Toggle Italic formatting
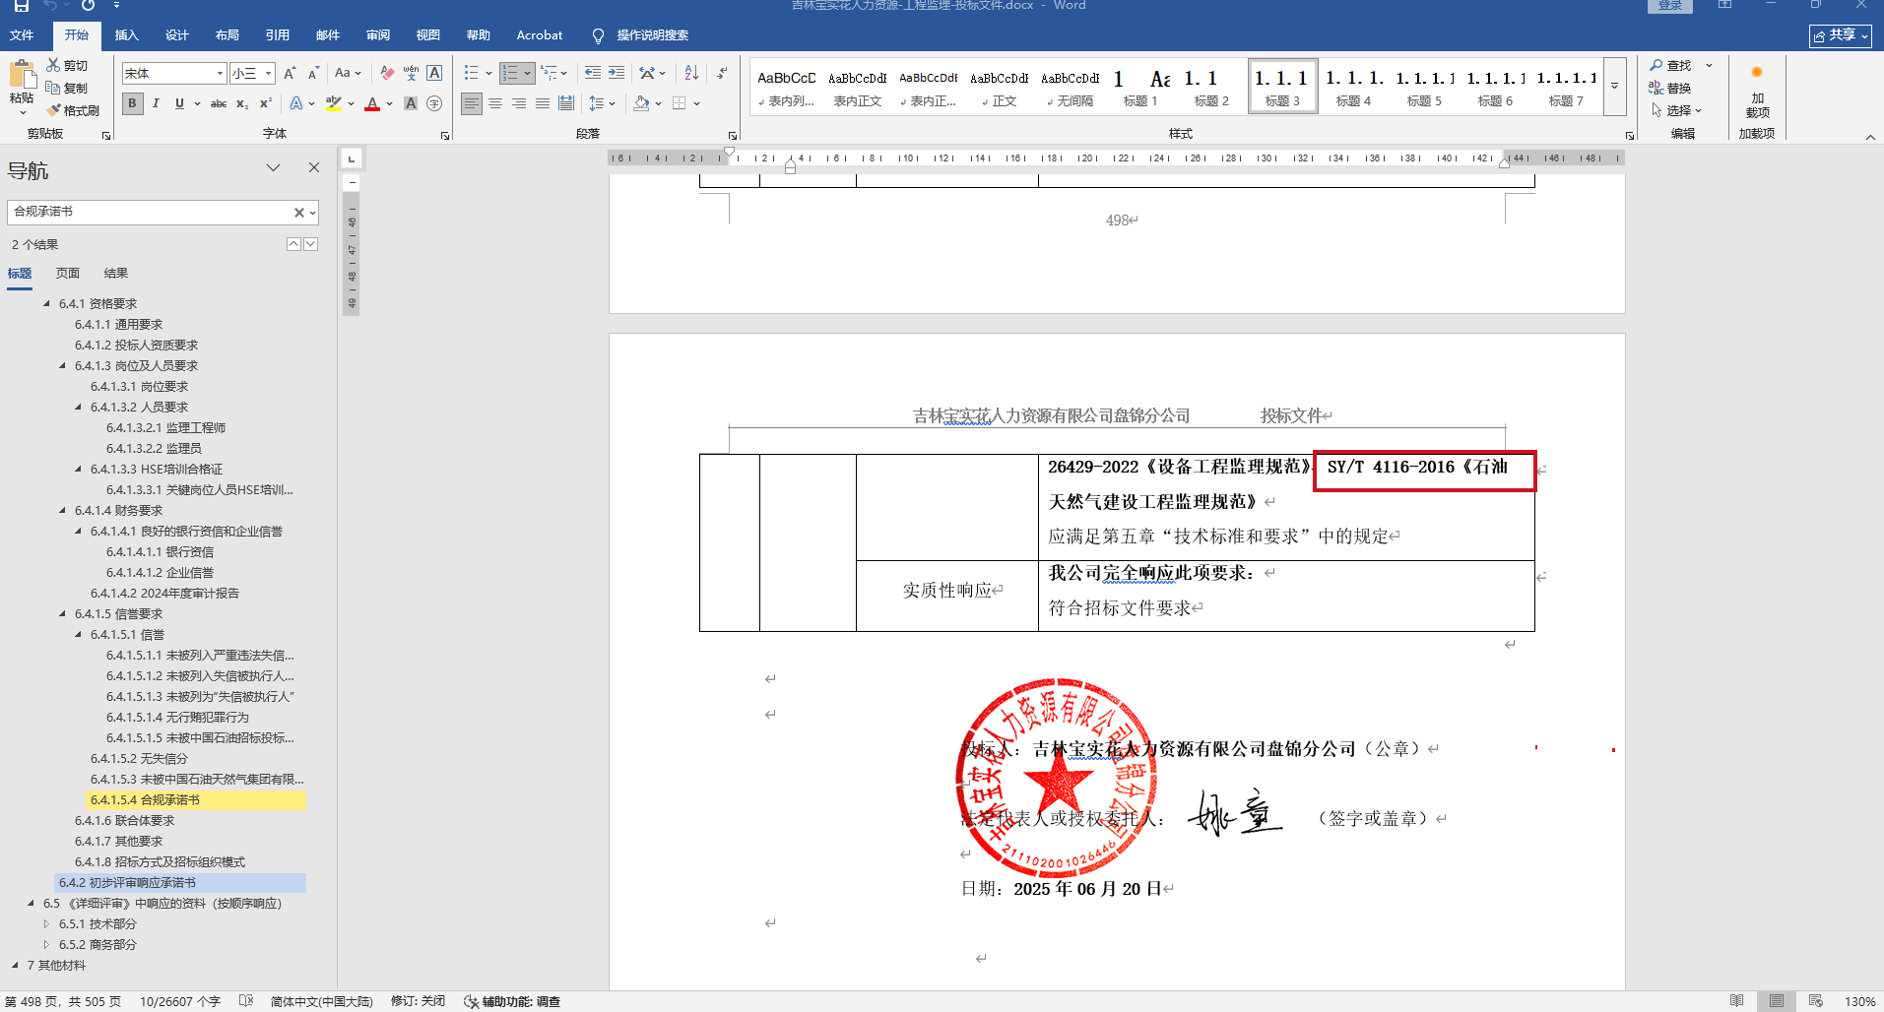This screenshot has height=1012, width=1884. tap(156, 103)
